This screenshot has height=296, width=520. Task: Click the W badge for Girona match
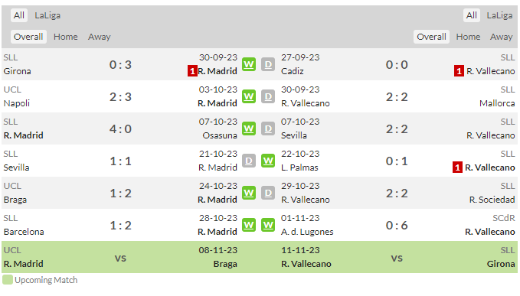[249, 64]
